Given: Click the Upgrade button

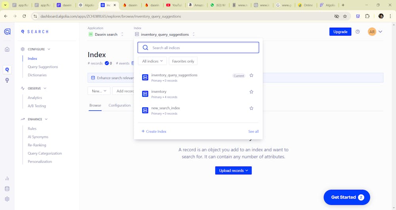Looking at the screenshot, I should pos(340,32).
